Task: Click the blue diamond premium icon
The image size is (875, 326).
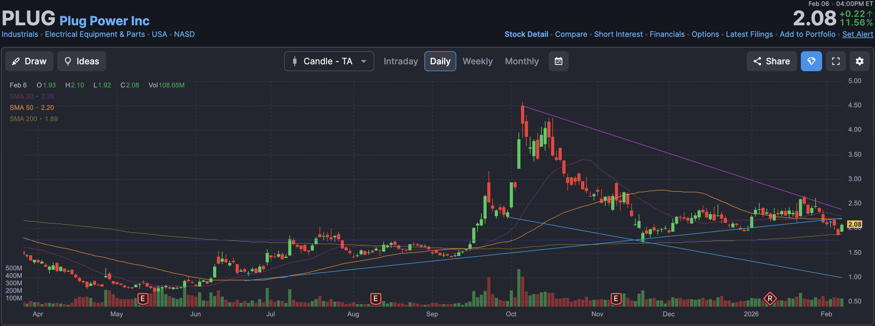Action: [x=811, y=61]
